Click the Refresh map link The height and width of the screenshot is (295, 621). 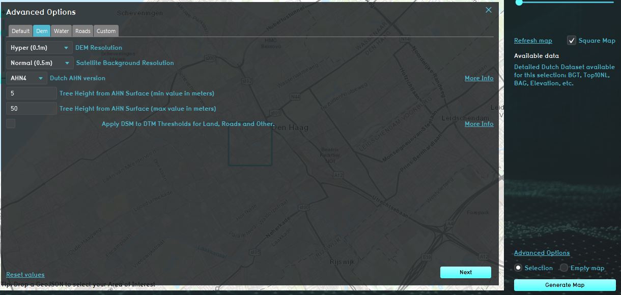pos(533,41)
